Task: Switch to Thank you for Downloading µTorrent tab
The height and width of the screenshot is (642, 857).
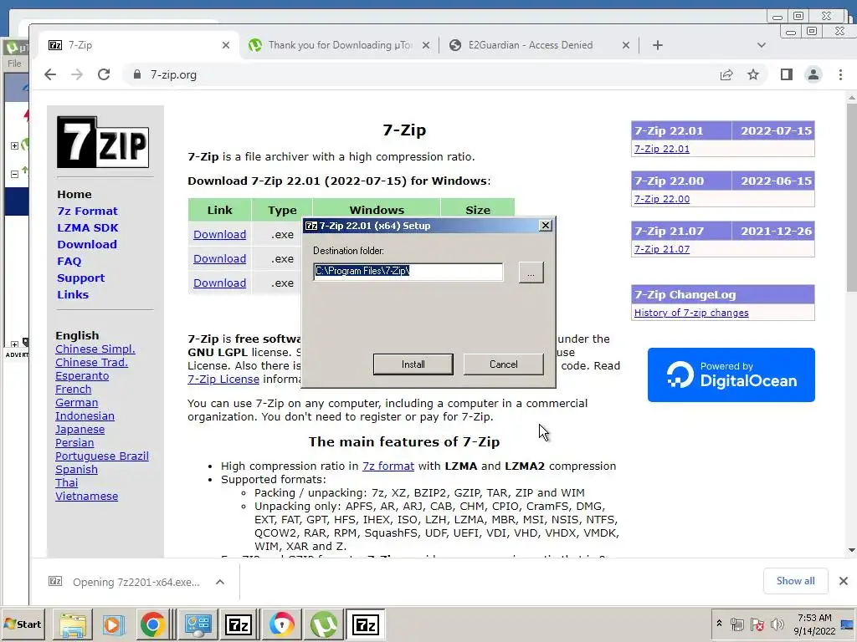Action: [x=339, y=45]
